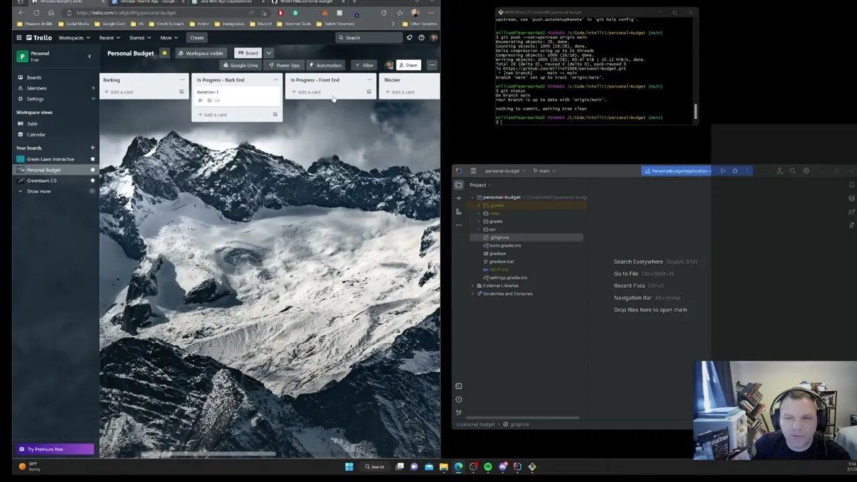This screenshot has height=482, width=857.
Task: Open the board menu ellipsis
Action: [x=432, y=65]
